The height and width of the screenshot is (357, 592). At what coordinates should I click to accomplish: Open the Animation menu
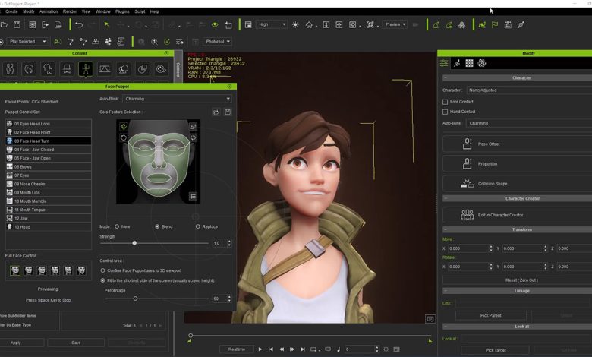coord(48,11)
